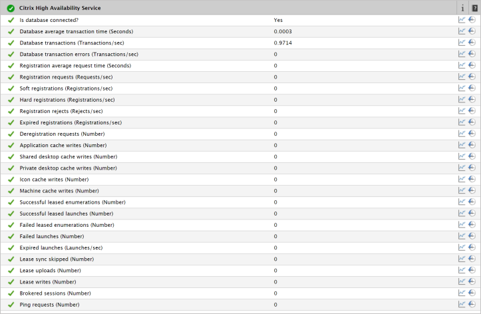Open history icon for Is database connected?
The image size is (481, 314).
point(472,20)
